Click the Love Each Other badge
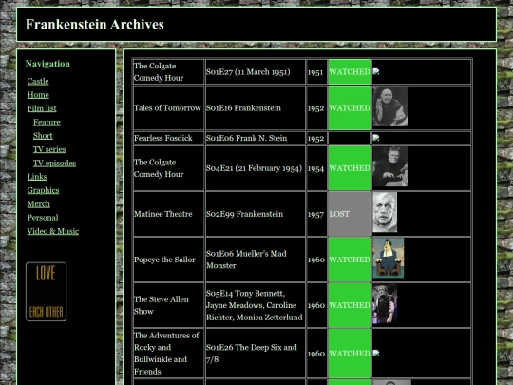 pos(47,292)
